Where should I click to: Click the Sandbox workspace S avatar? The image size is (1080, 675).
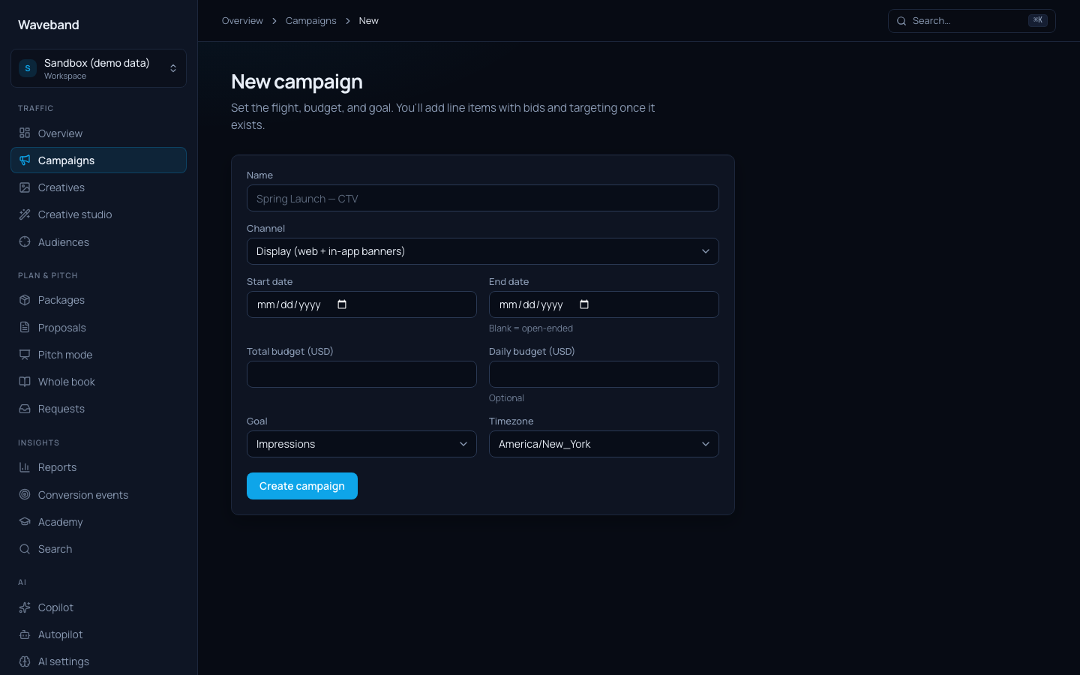tap(28, 68)
